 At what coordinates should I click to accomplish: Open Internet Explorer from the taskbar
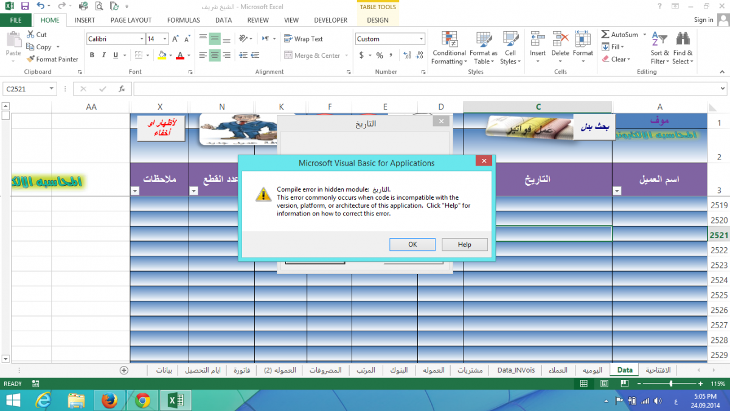pos(44,400)
